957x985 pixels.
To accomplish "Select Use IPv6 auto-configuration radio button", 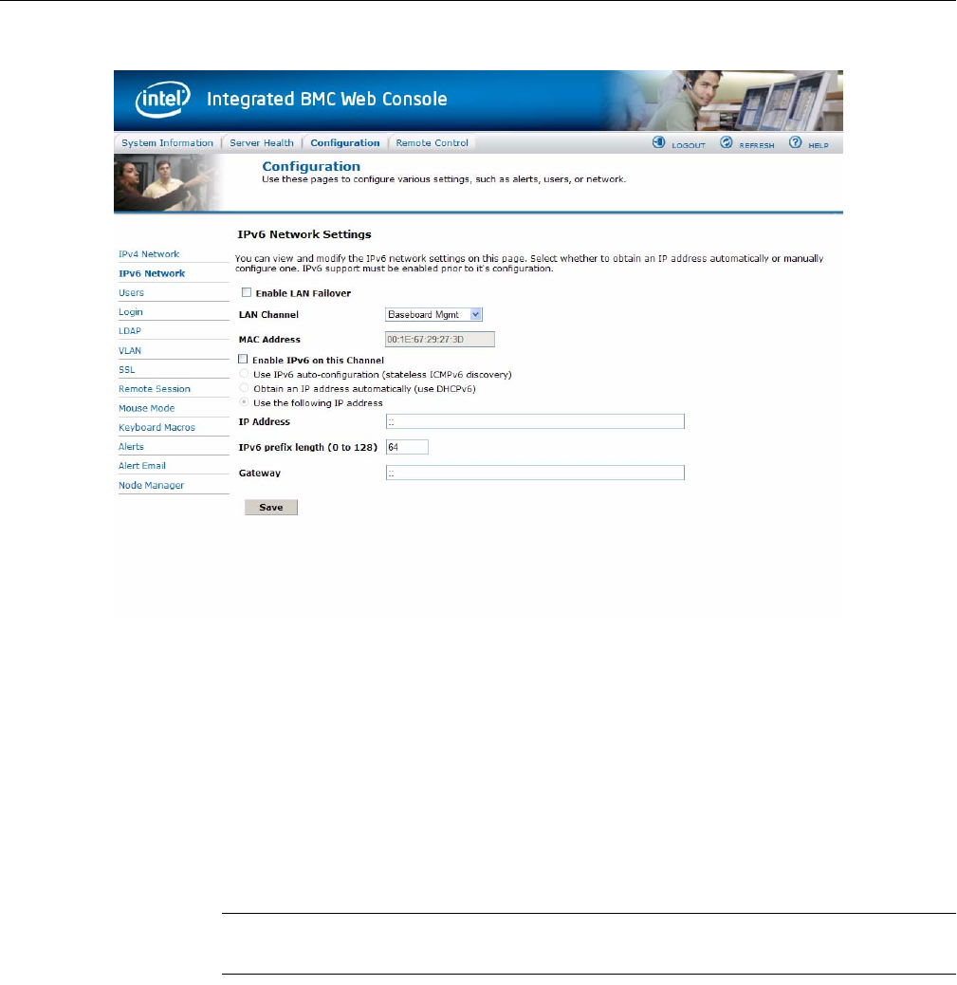I will click(x=244, y=374).
